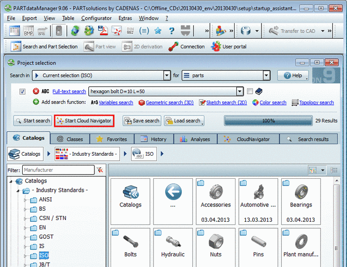Screen dimensions: 347x267
Task: Clear the Manufacturer filter with funnel icon
Action: coord(100,170)
